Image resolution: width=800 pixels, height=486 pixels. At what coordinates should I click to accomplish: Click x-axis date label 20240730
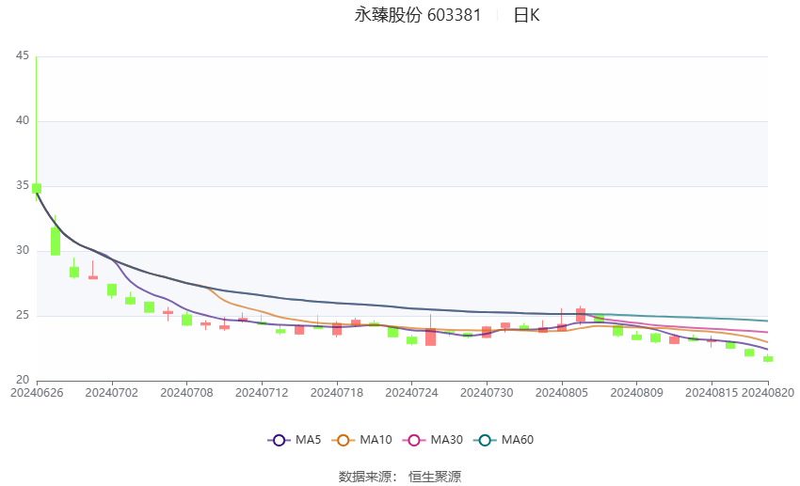487,393
